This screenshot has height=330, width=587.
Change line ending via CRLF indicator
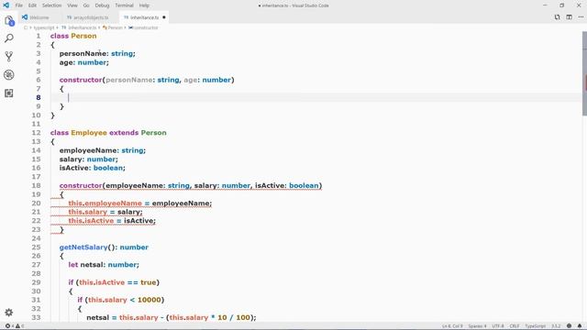(515, 326)
